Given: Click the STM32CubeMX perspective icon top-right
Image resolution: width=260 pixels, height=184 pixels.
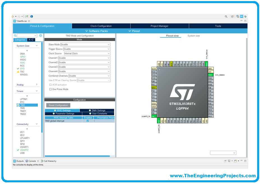Looking at the screenshot, I should click(x=242, y=16).
